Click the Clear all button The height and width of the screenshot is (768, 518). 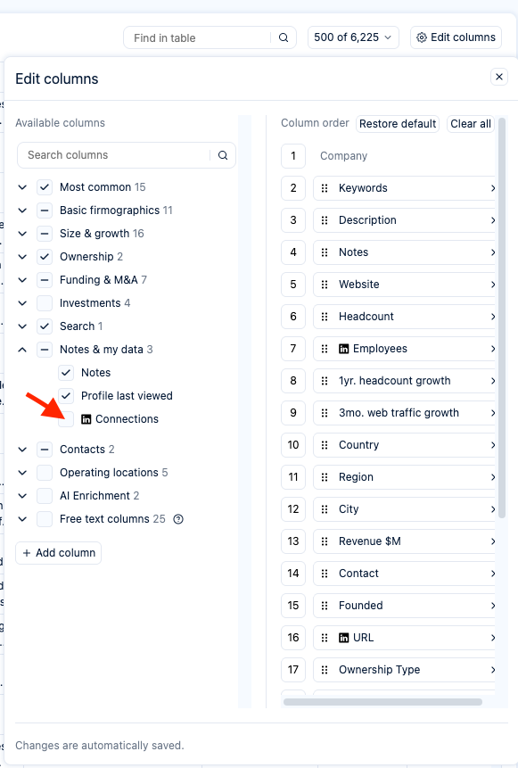click(471, 124)
